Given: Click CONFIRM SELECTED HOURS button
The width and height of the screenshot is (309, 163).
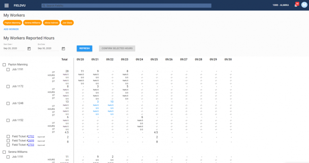Looking at the screenshot, I should (x=117, y=48).
